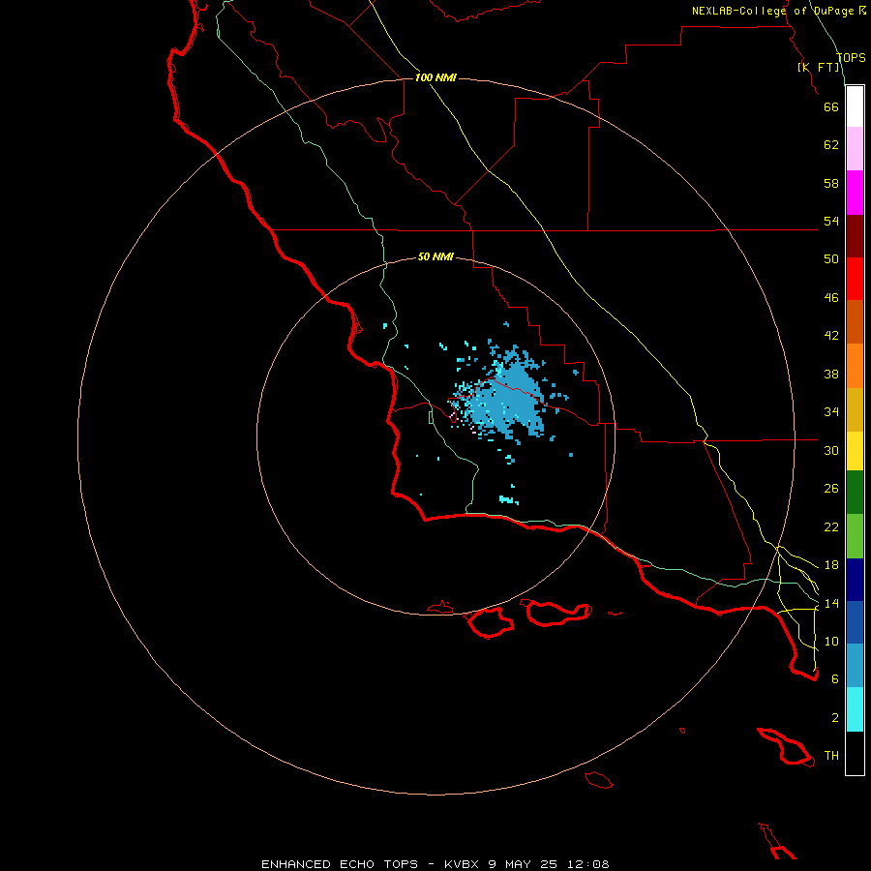This screenshot has height=871, width=871.
Task: Click the legend value 30
Action: (x=831, y=450)
